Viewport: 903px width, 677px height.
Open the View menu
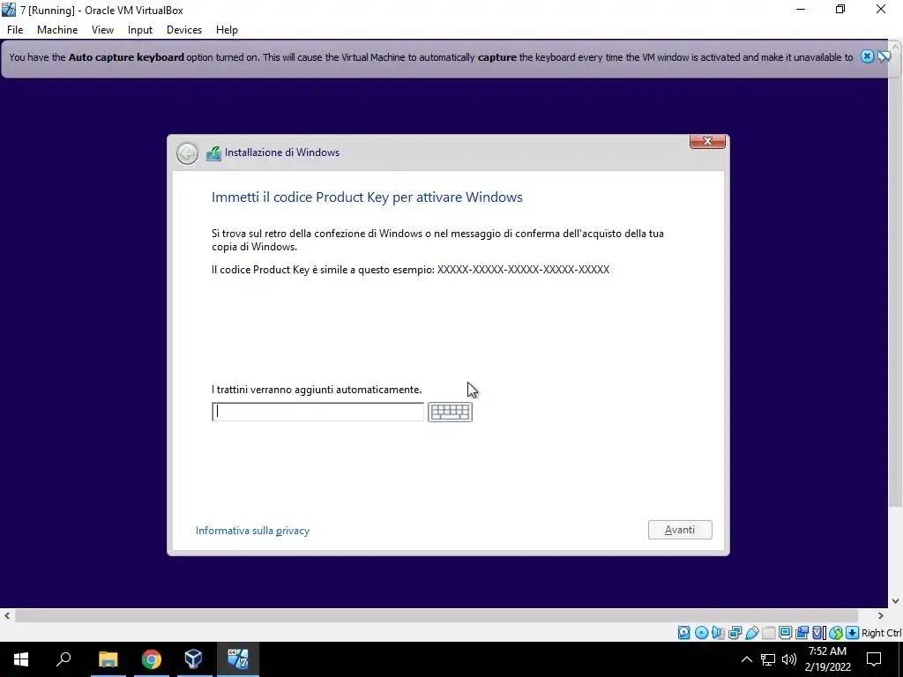pyautogui.click(x=102, y=30)
